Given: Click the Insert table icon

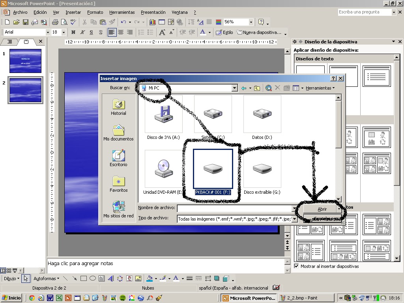Looking at the screenshot, I should [161, 22].
